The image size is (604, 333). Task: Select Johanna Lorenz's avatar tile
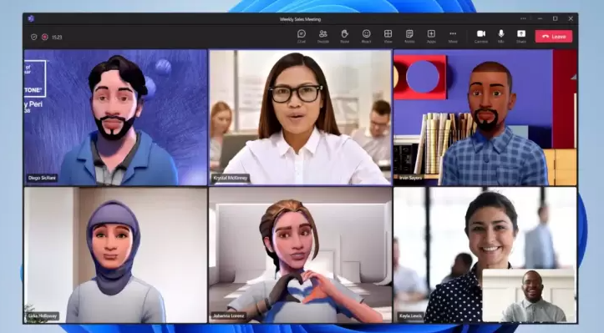coord(300,255)
